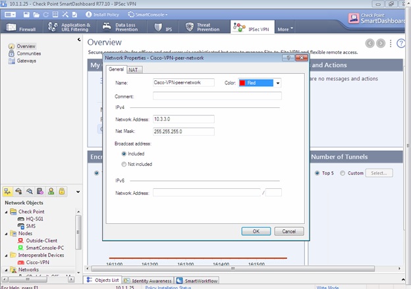
Task: Select the General tab in dialog
Action: [x=116, y=69]
